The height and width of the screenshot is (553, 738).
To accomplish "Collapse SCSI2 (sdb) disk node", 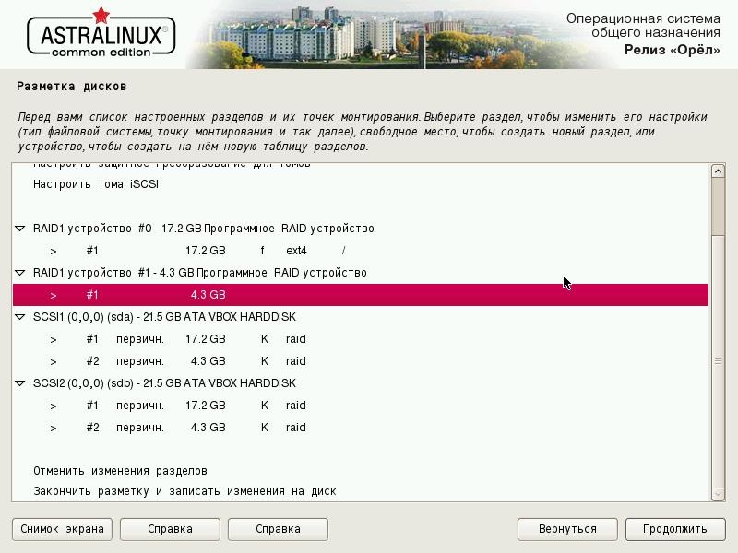I will coord(20,383).
